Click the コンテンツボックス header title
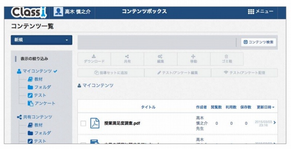 click(x=144, y=12)
